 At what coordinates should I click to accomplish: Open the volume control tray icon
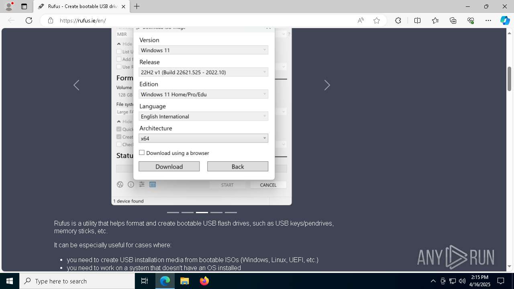pyautogui.click(x=462, y=281)
